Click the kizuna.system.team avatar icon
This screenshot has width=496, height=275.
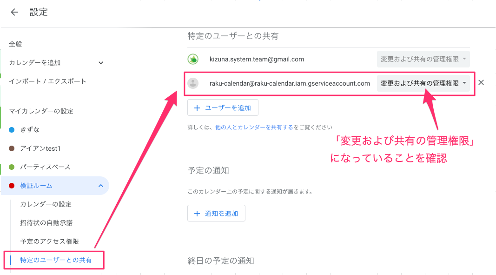pos(193,59)
